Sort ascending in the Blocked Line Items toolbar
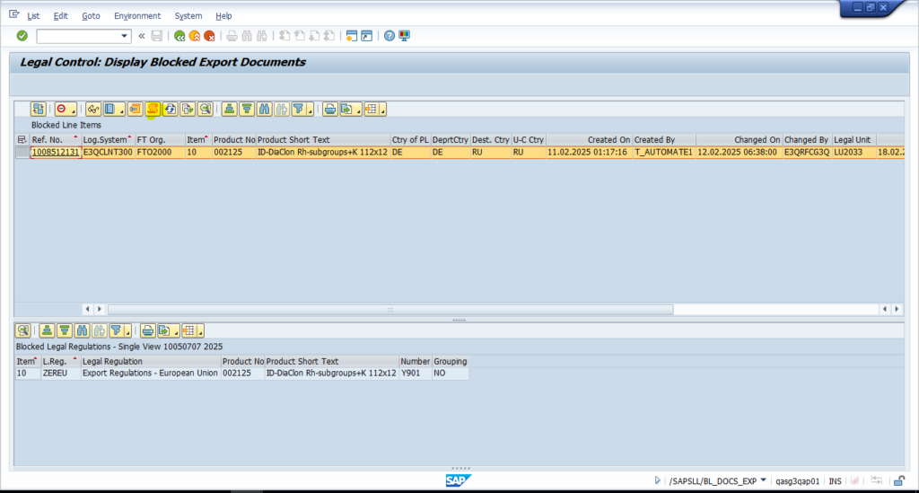 [229, 109]
